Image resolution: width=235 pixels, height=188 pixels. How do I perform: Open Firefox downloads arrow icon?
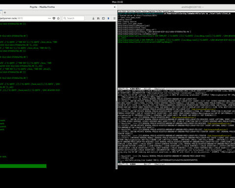(x=94, y=18)
